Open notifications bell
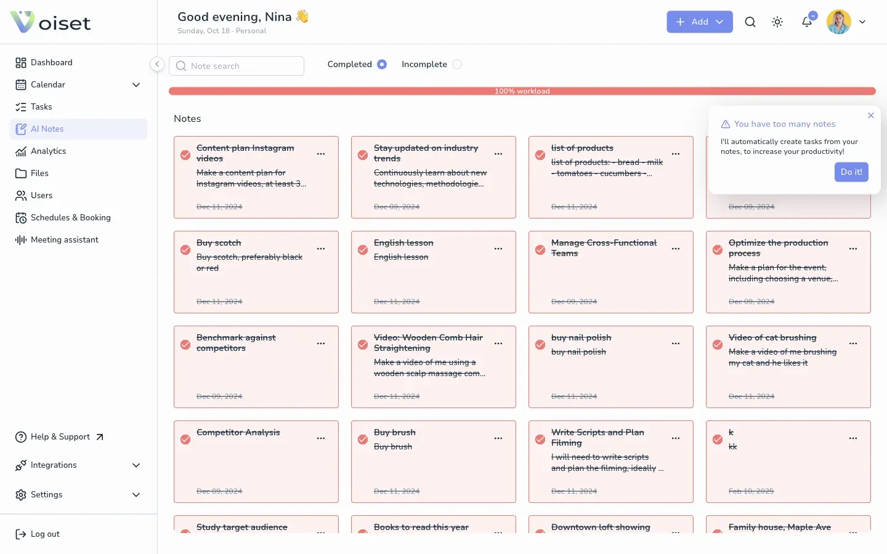The height and width of the screenshot is (554, 887). pyautogui.click(x=807, y=22)
